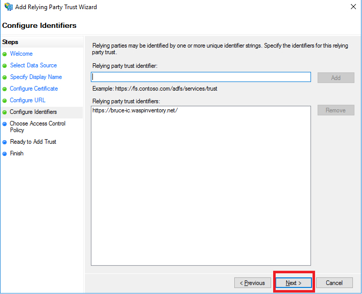
Task: Close the Add Relying Party Trust Wizard
Action: point(351,7)
